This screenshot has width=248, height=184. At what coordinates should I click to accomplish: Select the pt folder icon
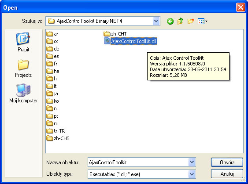[x=50, y=116]
